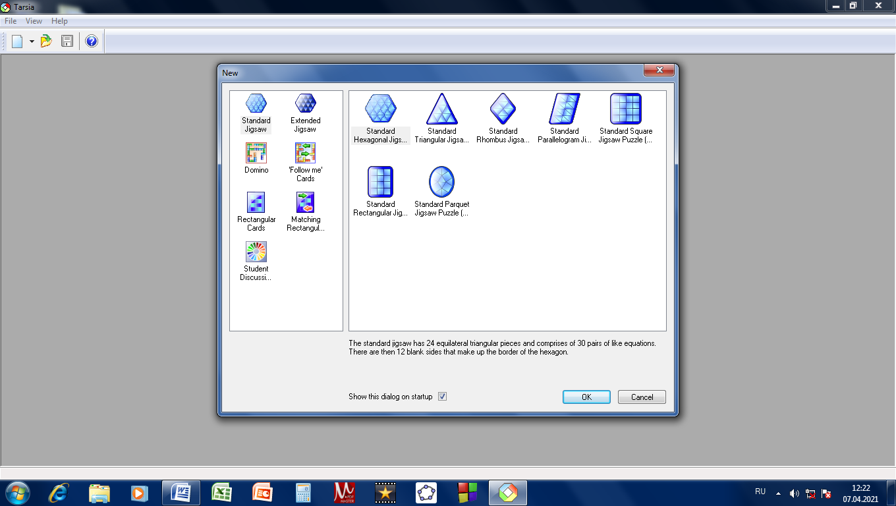The height and width of the screenshot is (506, 896).
Task: Pick the Student Discussion wheel icon
Action: (256, 252)
